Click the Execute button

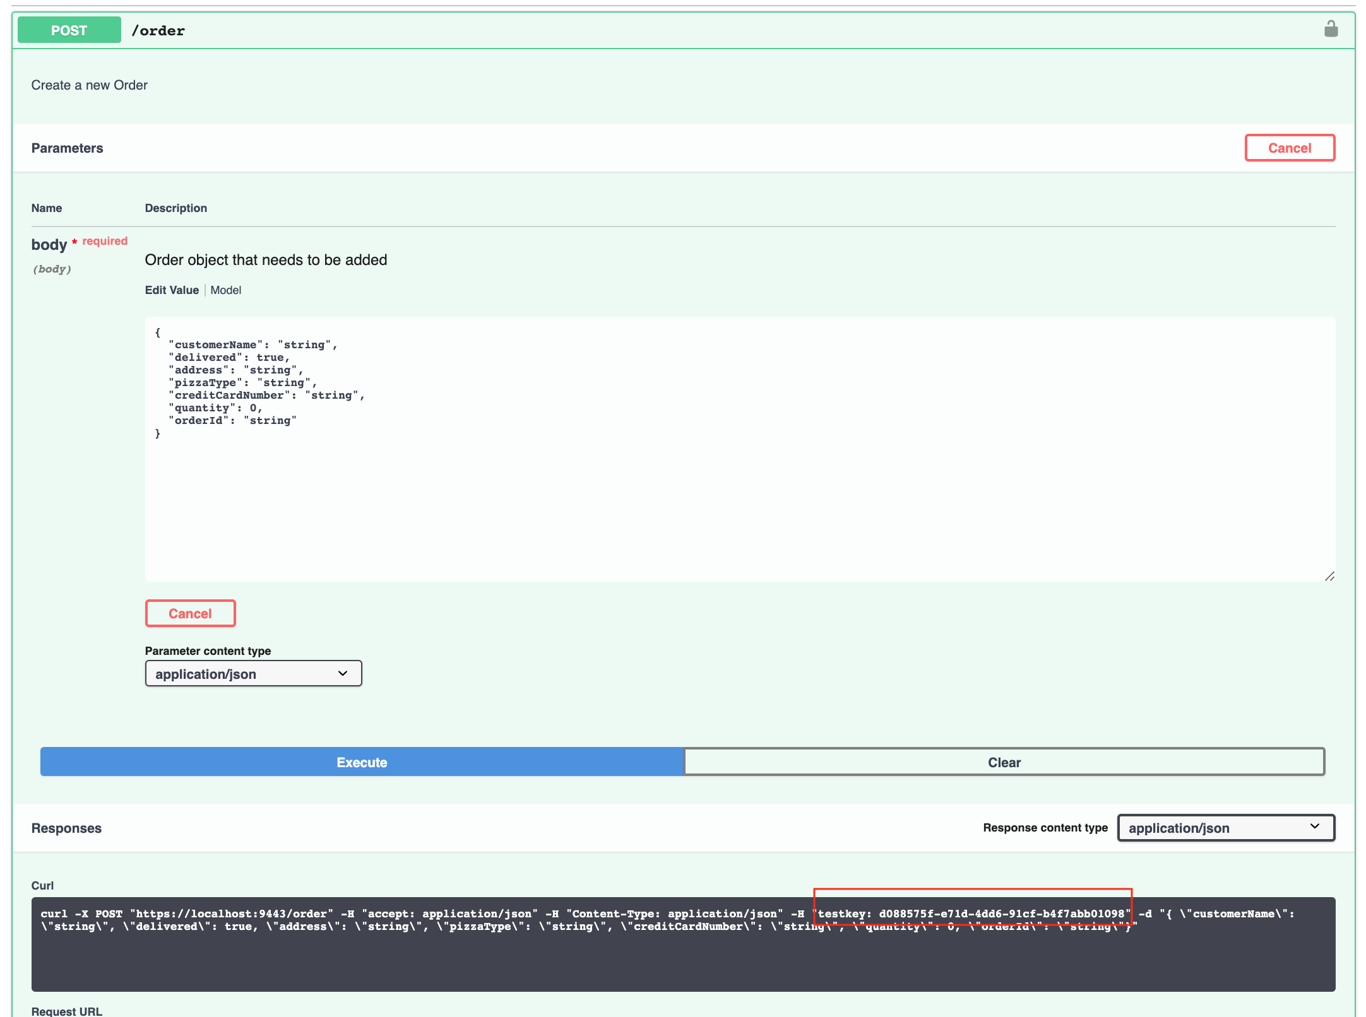362,761
